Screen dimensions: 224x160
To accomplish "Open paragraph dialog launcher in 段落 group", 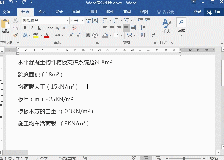I will coord(155,43).
